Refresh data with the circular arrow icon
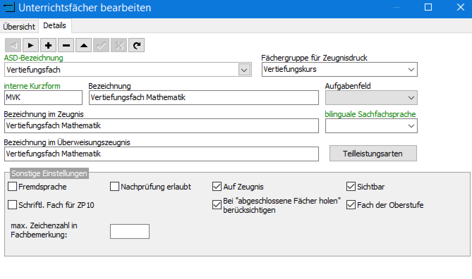472x279 pixels. point(137,45)
